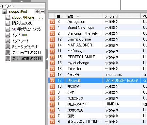Select the song Astrogation

pos(76,22)
